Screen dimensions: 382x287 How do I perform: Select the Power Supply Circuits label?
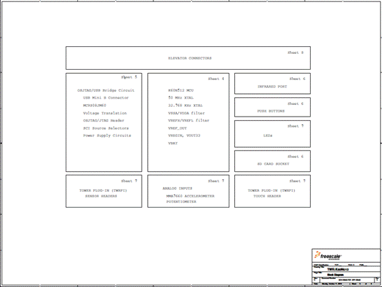click(x=107, y=135)
